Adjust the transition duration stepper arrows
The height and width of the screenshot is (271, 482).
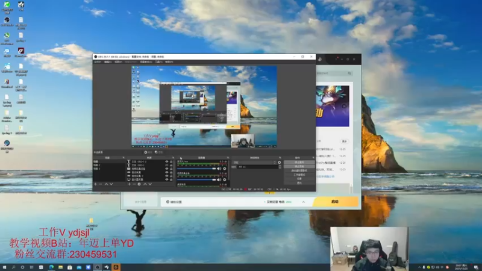280,167
